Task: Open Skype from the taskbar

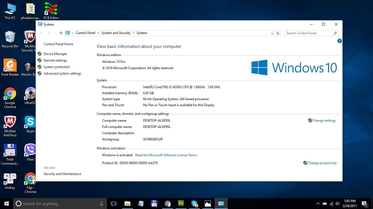Action: tap(194, 204)
